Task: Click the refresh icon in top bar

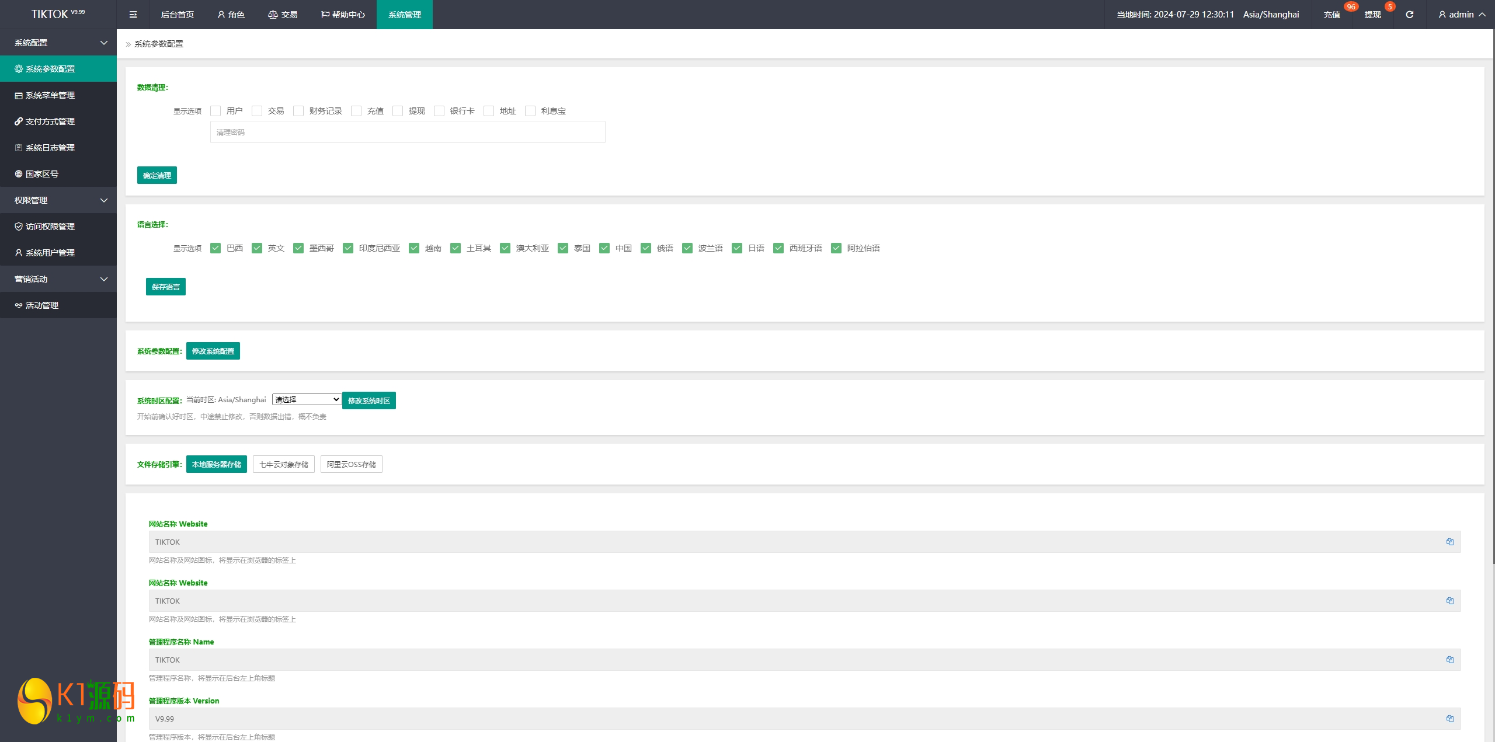Action: coord(1409,15)
